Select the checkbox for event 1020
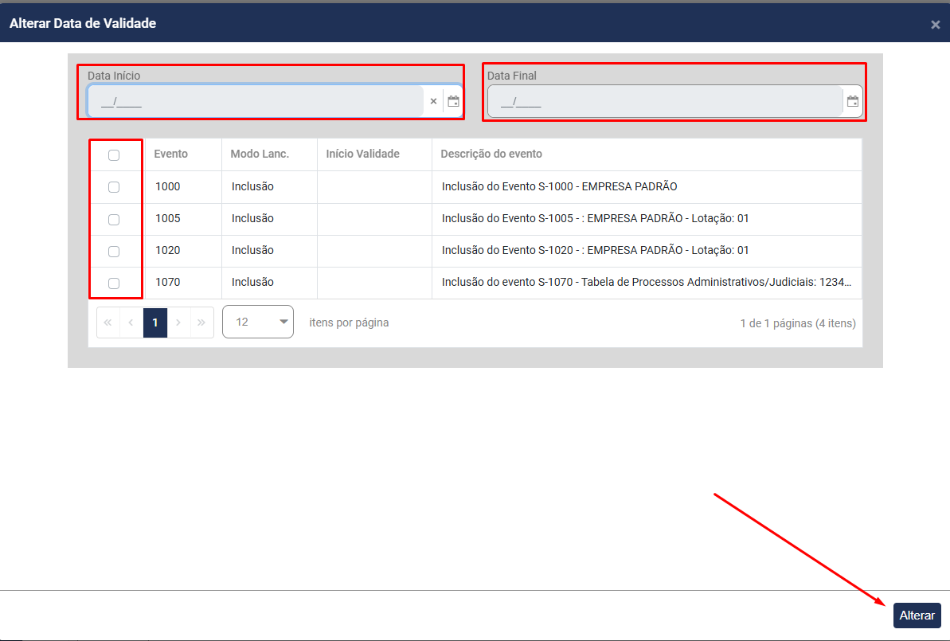Screen dimensions: 950x641 click(x=114, y=251)
